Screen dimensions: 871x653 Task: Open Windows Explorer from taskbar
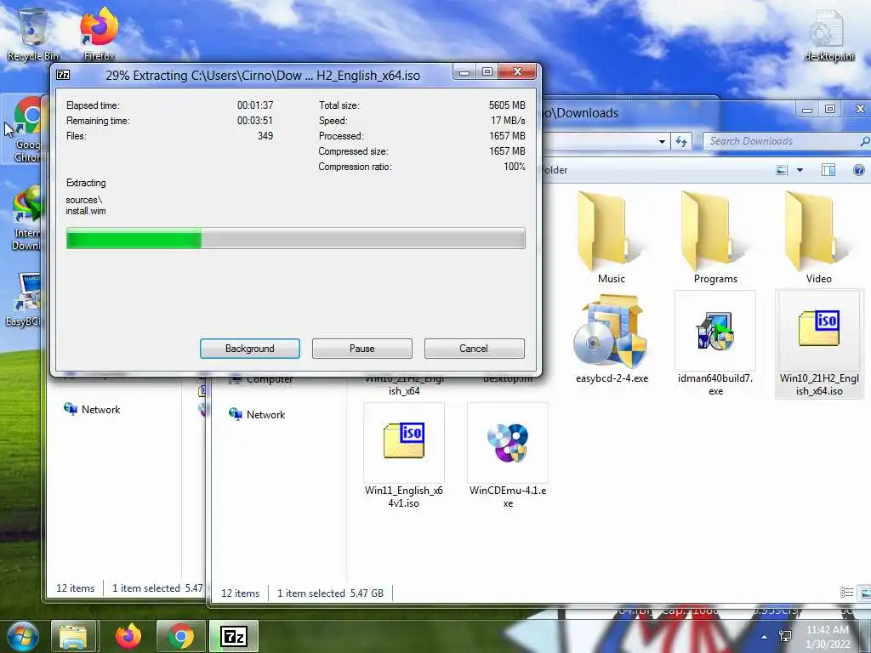point(73,636)
